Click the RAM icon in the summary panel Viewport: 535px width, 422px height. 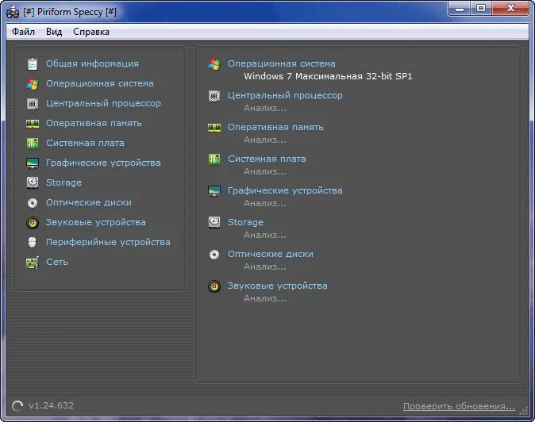[x=214, y=128]
